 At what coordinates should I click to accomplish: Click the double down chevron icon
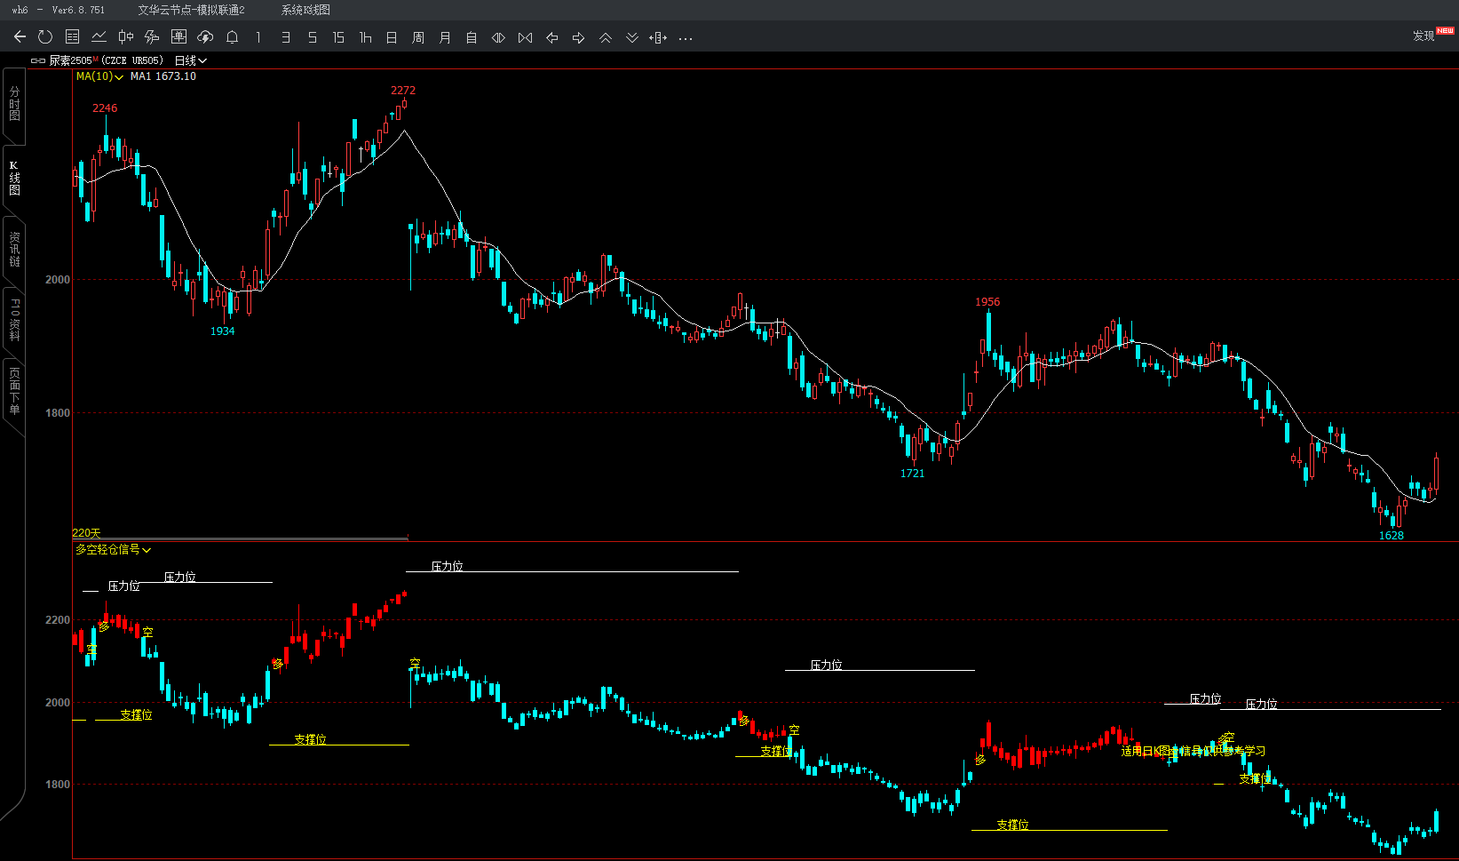(632, 37)
